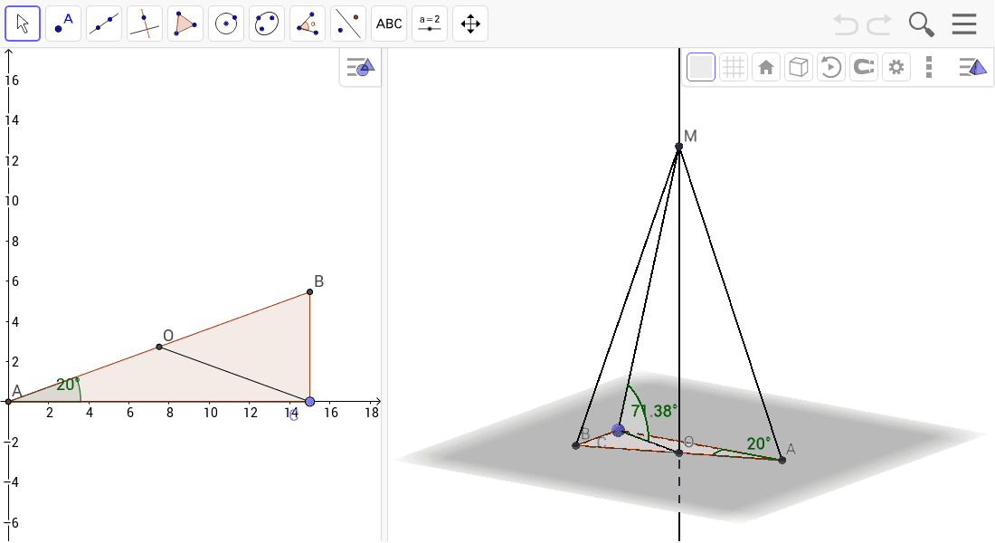Click point O in 3D view

tap(679, 452)
